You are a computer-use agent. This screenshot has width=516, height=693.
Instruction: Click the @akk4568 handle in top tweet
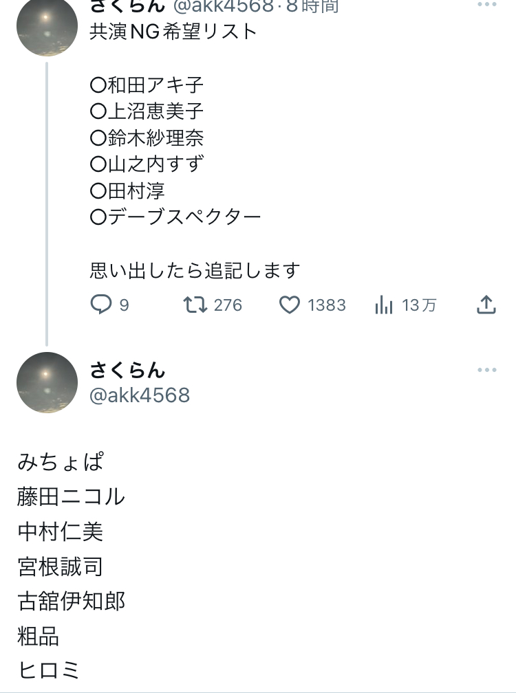(x=224, y=6)
